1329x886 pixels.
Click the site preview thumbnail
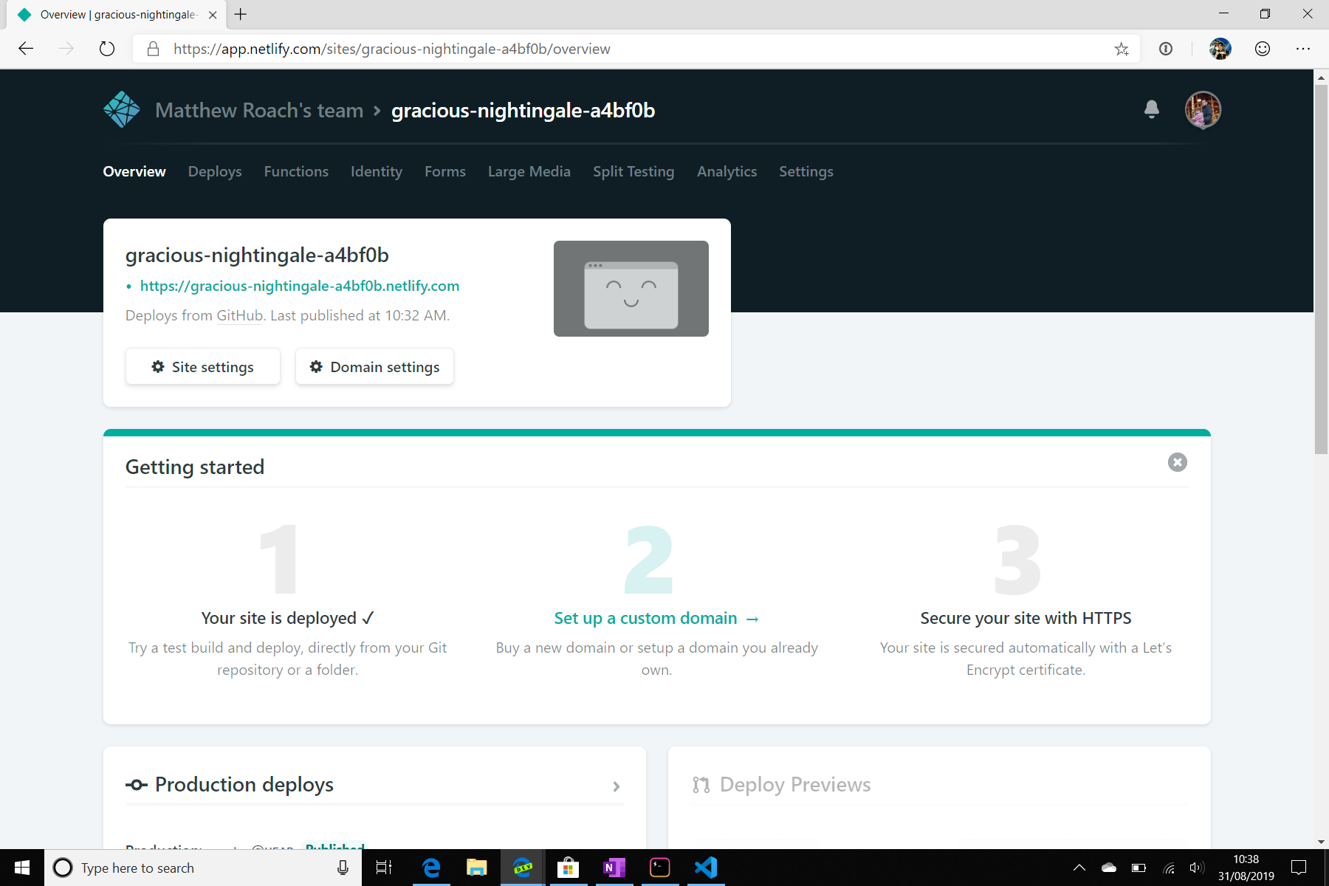[x=631, y=289]
